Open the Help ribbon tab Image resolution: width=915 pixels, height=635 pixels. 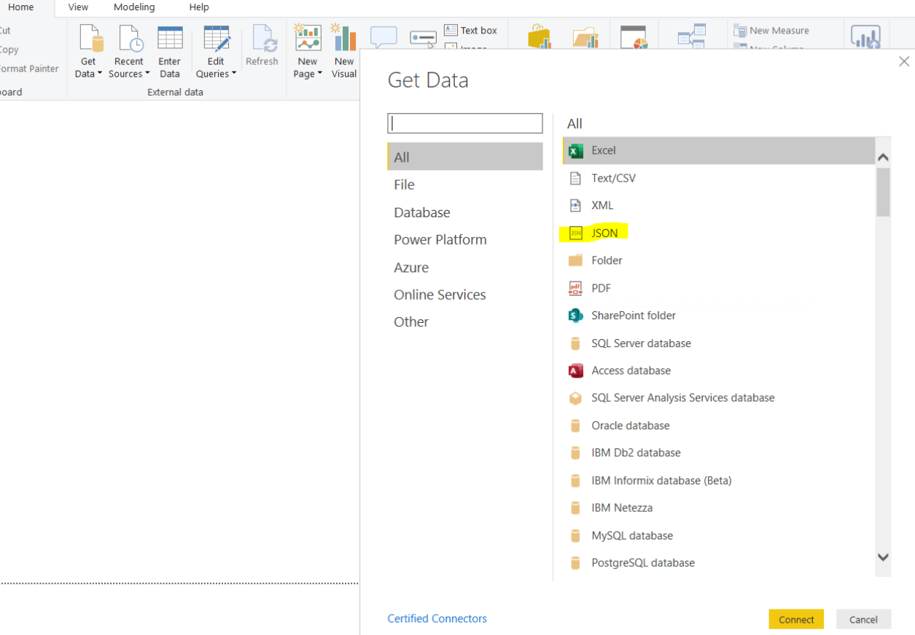point(199,7)
